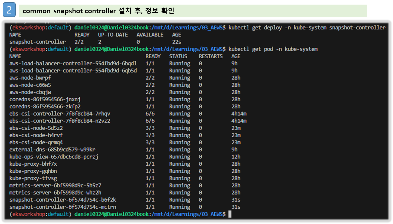Screen dimensions: 393x224
Task: Place cursor at the final terminal prompt
Action: coord(230,214)
